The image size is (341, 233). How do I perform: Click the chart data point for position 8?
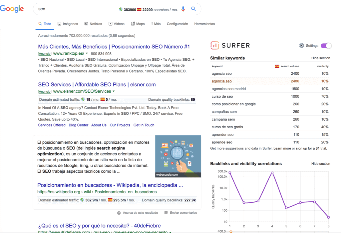click(328, 217)
